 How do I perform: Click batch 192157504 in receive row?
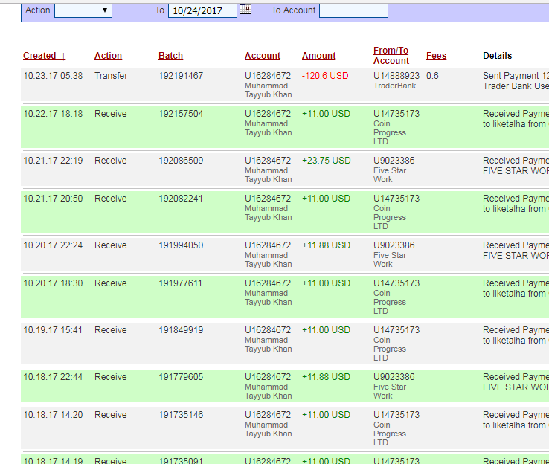pos(181,114)
